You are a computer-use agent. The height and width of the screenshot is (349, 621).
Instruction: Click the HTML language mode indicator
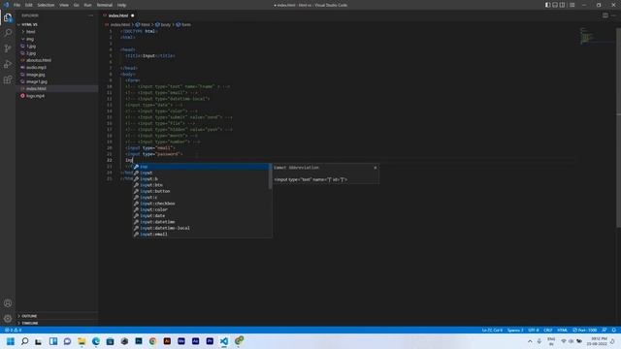tap(563, 330)
